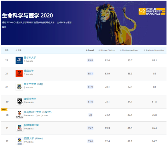Image resolution: width=168 pixels, height=148 pixels.
Task: Click the University of Sydney red logo
Action: click(19, 74)
